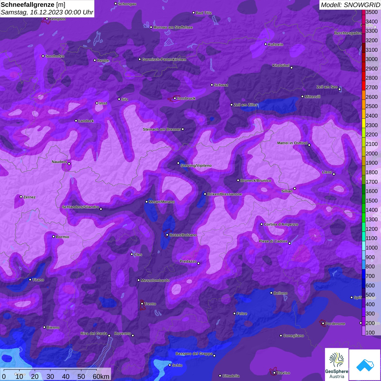Click the Murnau am Staffelsee label
Image resolution: width=381 pixels, height=381 pixels.
[173, 27]
